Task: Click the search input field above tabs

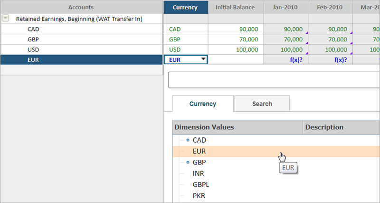Action: (274, 80)
